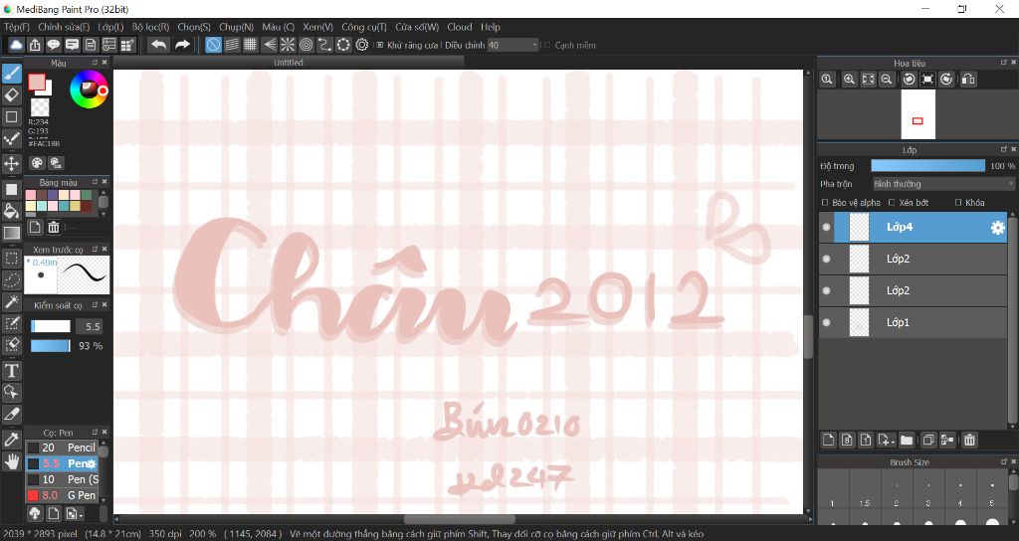Screen dimensions: 1019x541
Task: Turn off snap guide
Action: [213, 45]
